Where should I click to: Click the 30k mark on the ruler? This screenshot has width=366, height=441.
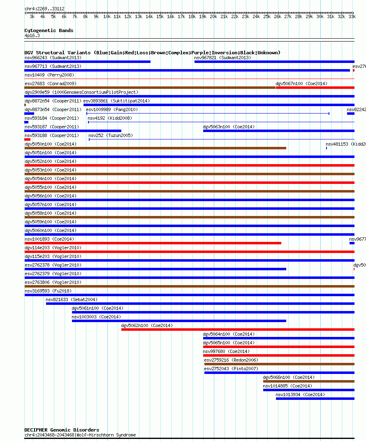(x=320, y=16)
